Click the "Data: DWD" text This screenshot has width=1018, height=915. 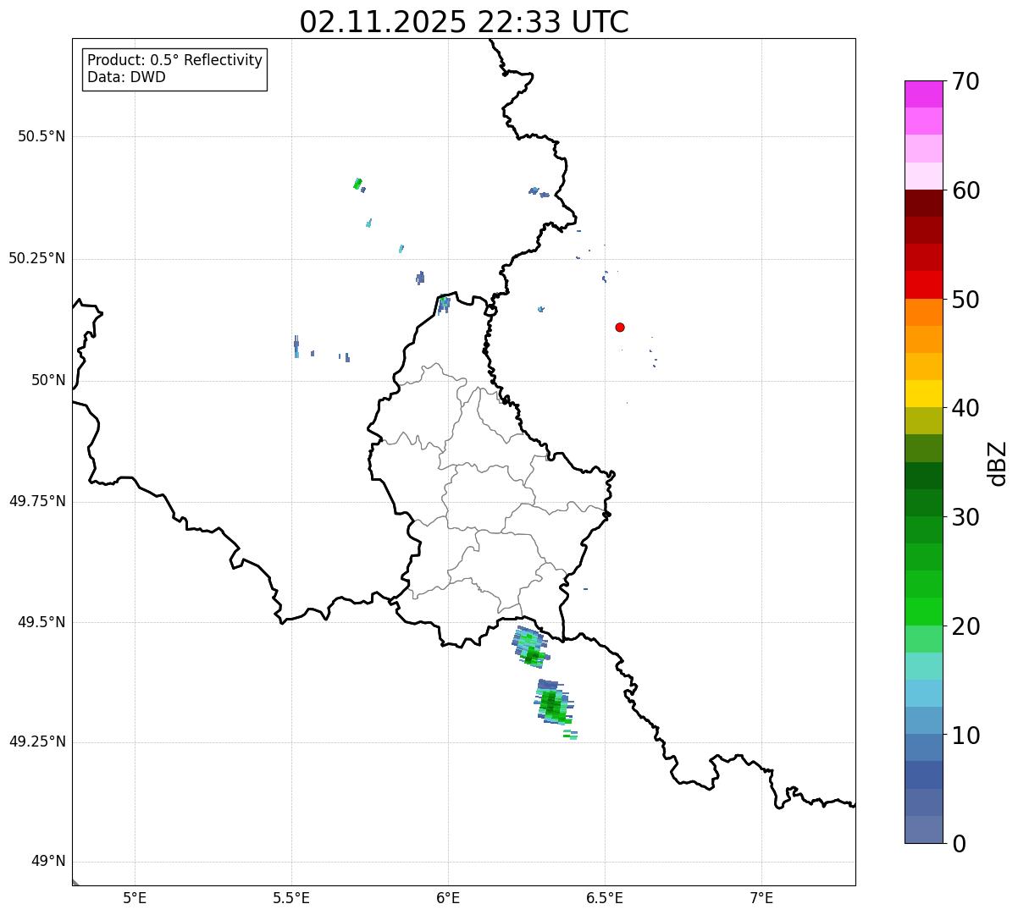pos(126,77)
